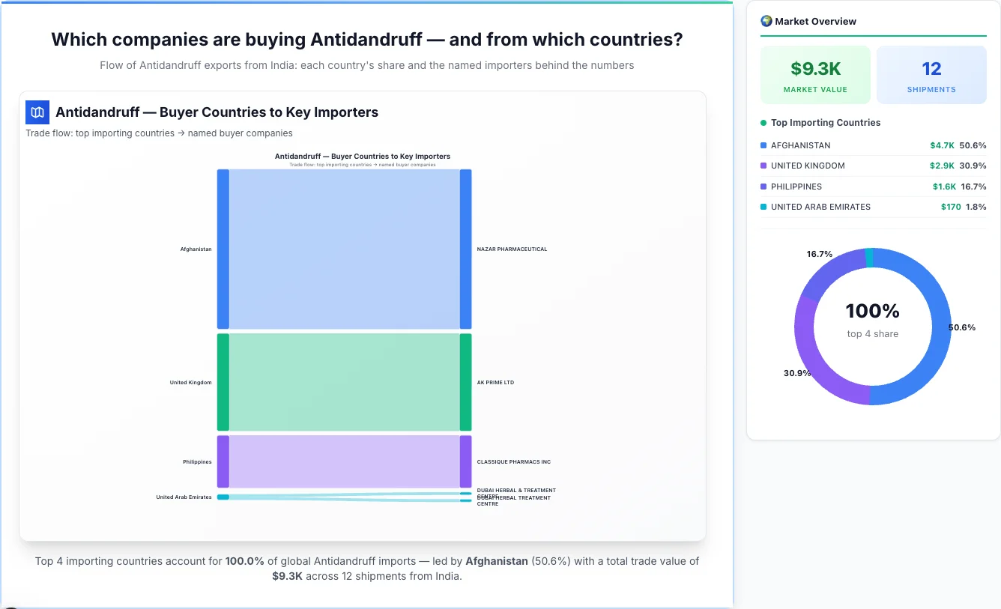
Task: Toggle the United Kingdom flow band in the chart
Action: [345, 382]
